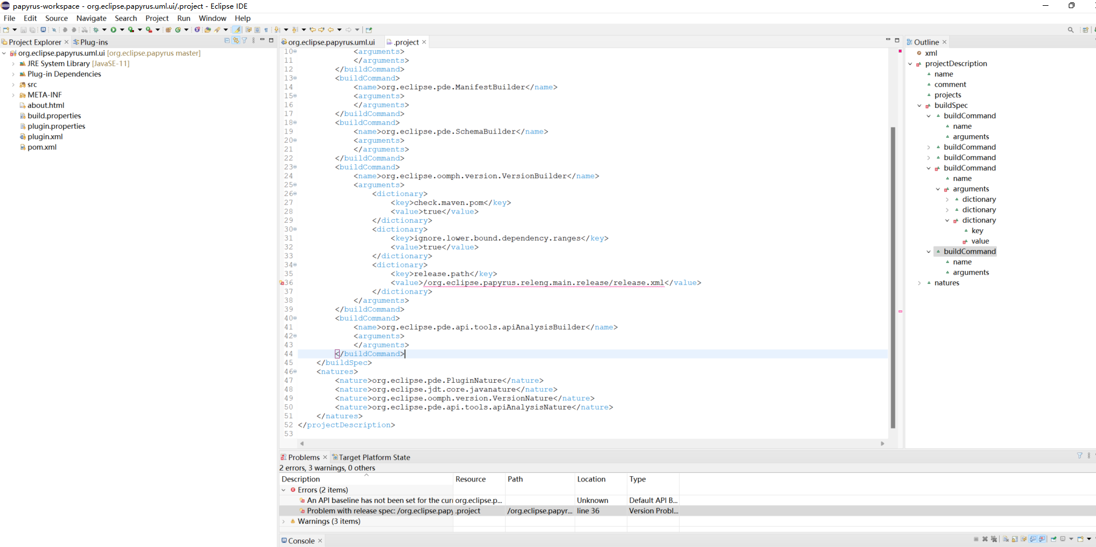This screenshot has width=1096, height=547.
Task: Toggle Show Whitespace Characters pilcrow icon
Action: tap(266, 30)
